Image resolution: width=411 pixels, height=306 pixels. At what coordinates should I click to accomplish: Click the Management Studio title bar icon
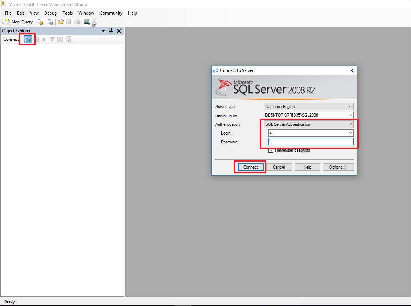4,5
